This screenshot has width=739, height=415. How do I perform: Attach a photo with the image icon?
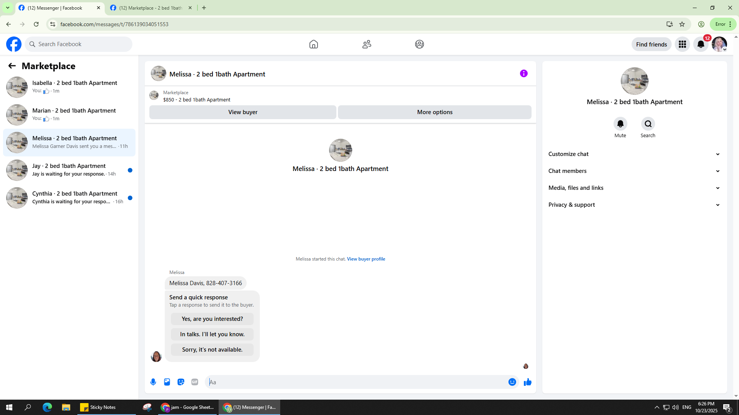click(x=167, y=382)
